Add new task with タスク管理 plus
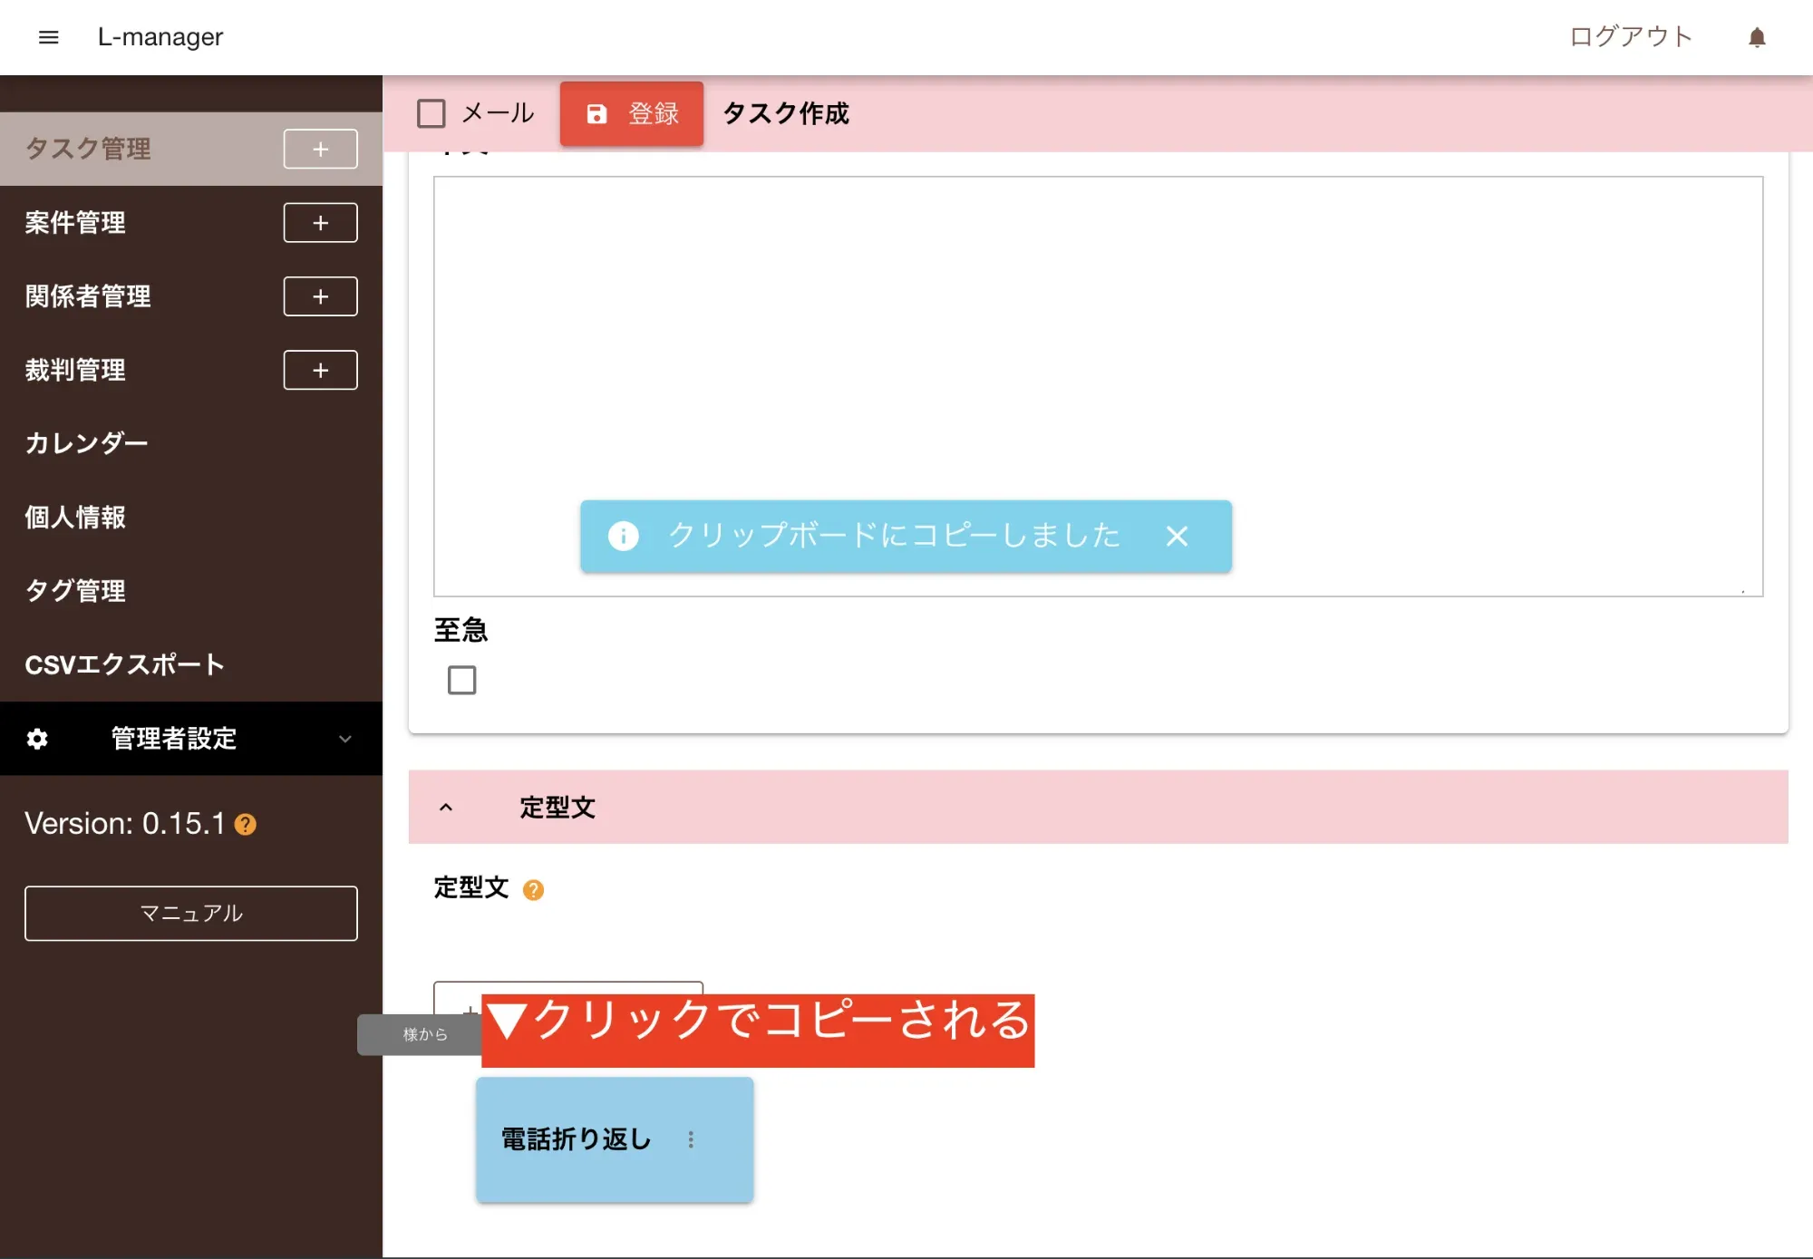The image size is (1813, 1259). pos(320,150)
